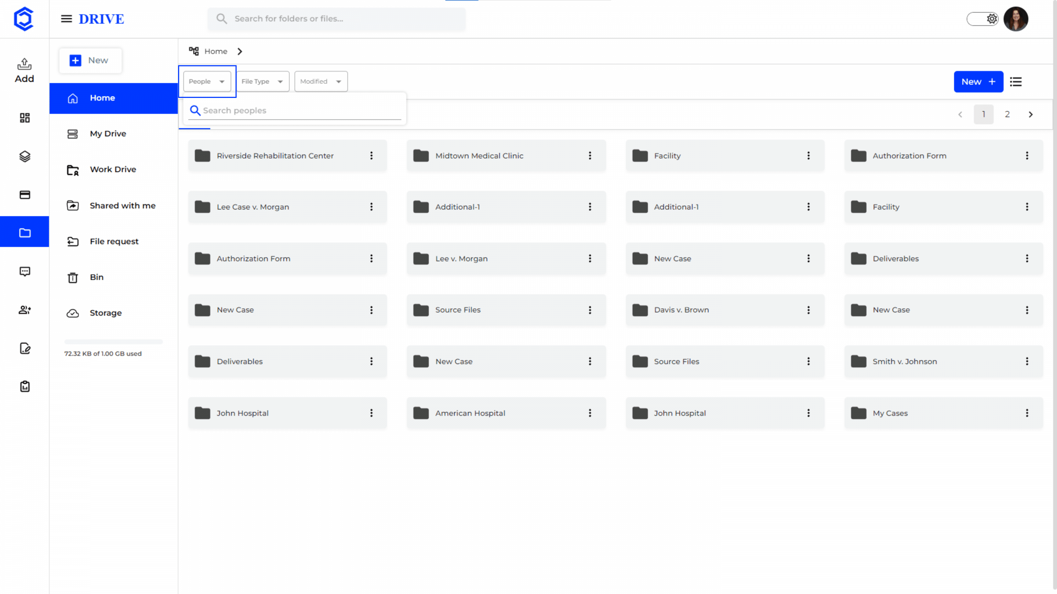Expand the People filter dropdown

click(207, 81)
